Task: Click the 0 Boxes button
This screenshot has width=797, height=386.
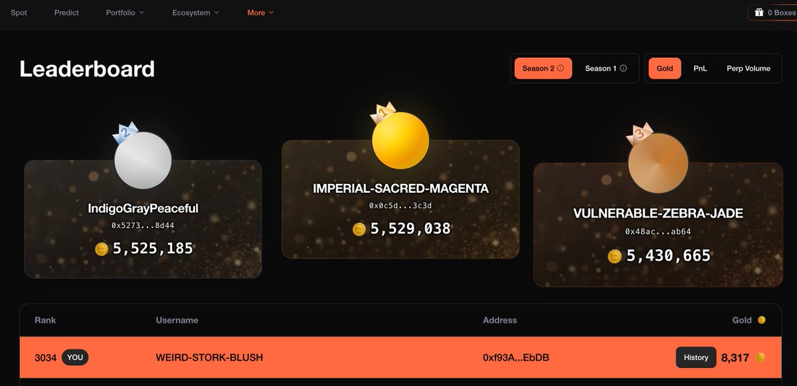Action: pos(774,13)
